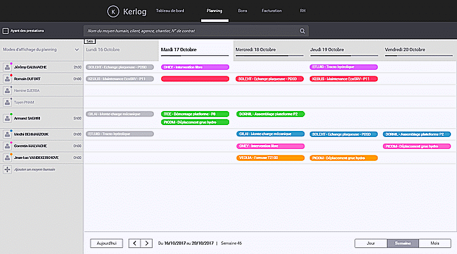Open the purple ONEY Intervention libre task on Mardi
The width and height of the screenshot is (457, 254).
195,67
